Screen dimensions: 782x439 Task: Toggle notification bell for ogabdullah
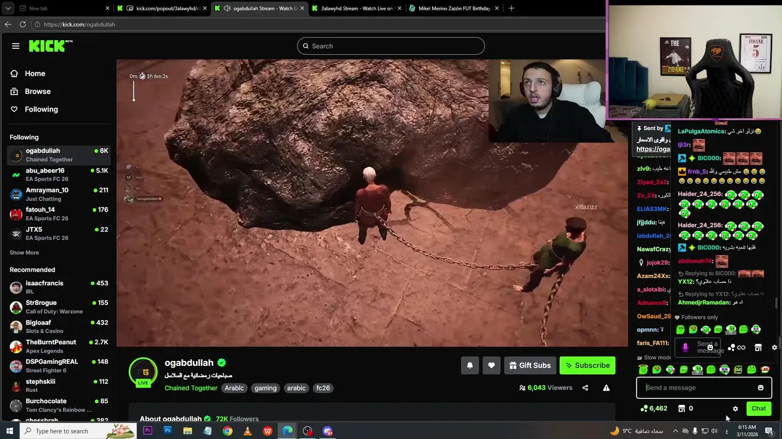pos(470,365)
